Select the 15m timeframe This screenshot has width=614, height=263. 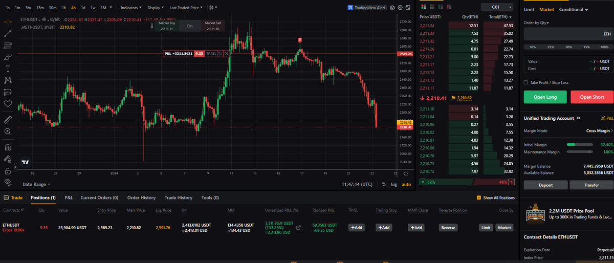pyautogui.click(x=40, y=8)
